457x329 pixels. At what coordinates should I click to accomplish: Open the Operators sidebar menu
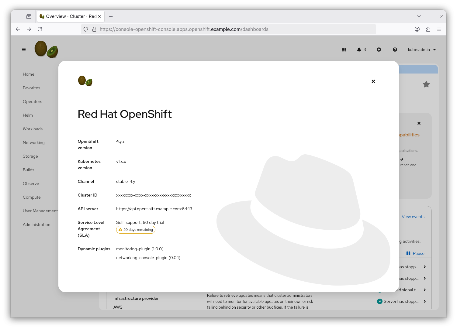32,101
